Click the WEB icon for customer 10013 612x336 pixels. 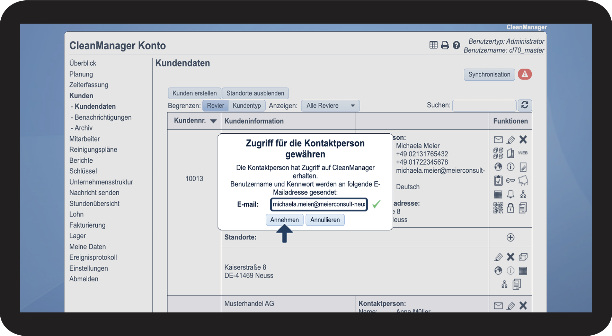point(523,153)
